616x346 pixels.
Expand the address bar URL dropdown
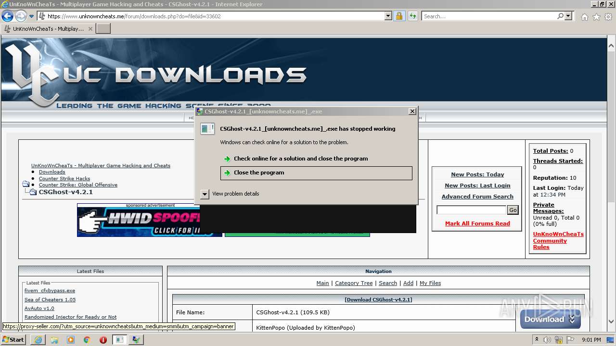click(x=388, y=16)
